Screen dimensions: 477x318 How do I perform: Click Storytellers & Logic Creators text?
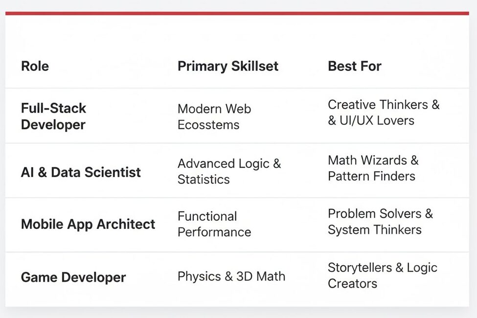click(x=382, y=275)
